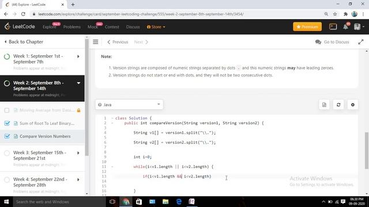Click the main page vertical scrollbar
Screen dimensions: 369x207
tap(367, 150)
